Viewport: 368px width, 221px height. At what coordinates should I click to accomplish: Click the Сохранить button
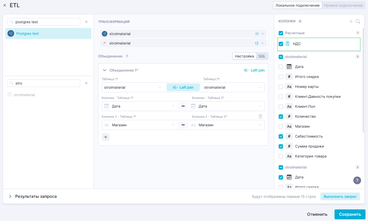click(350, 214)
